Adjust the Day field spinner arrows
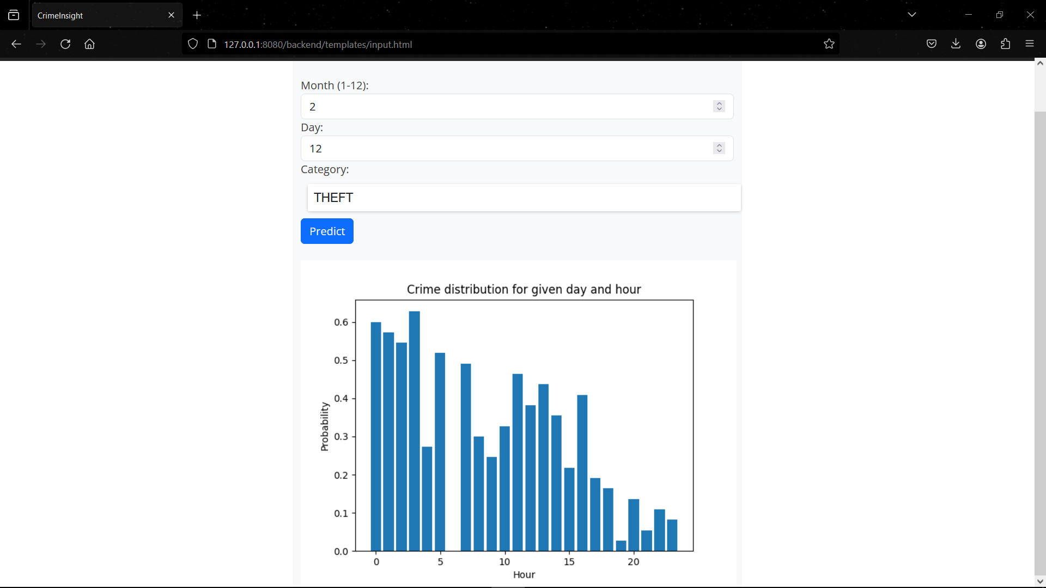 pyautogui.click(x=719, y=148)
